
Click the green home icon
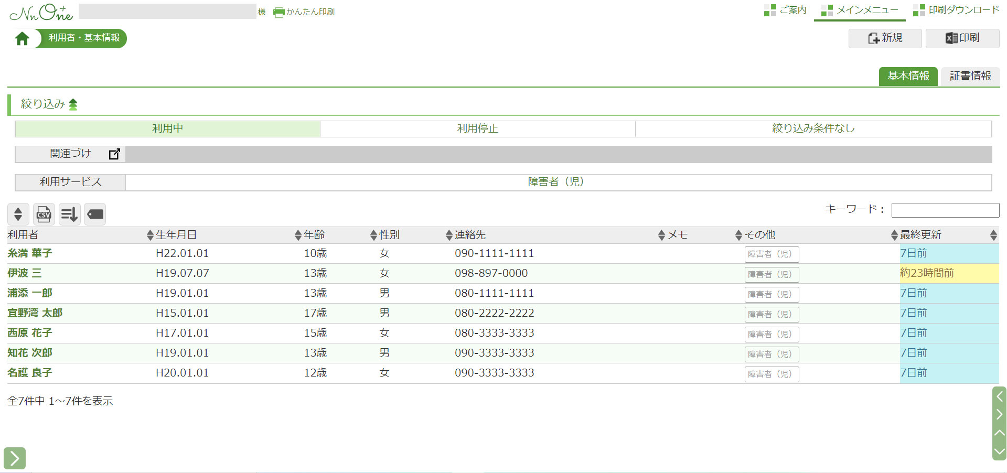[22, 39]
